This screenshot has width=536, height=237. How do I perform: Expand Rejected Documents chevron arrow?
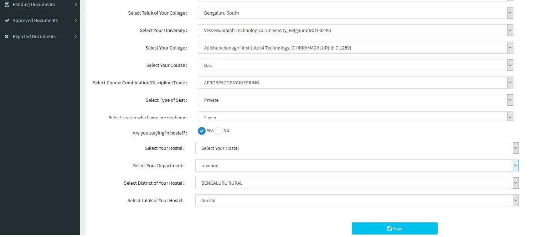(x=76, y=36)
